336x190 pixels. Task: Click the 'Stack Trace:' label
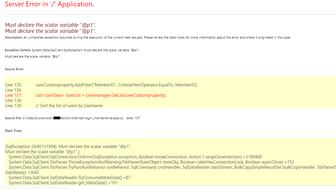(14, 131)
